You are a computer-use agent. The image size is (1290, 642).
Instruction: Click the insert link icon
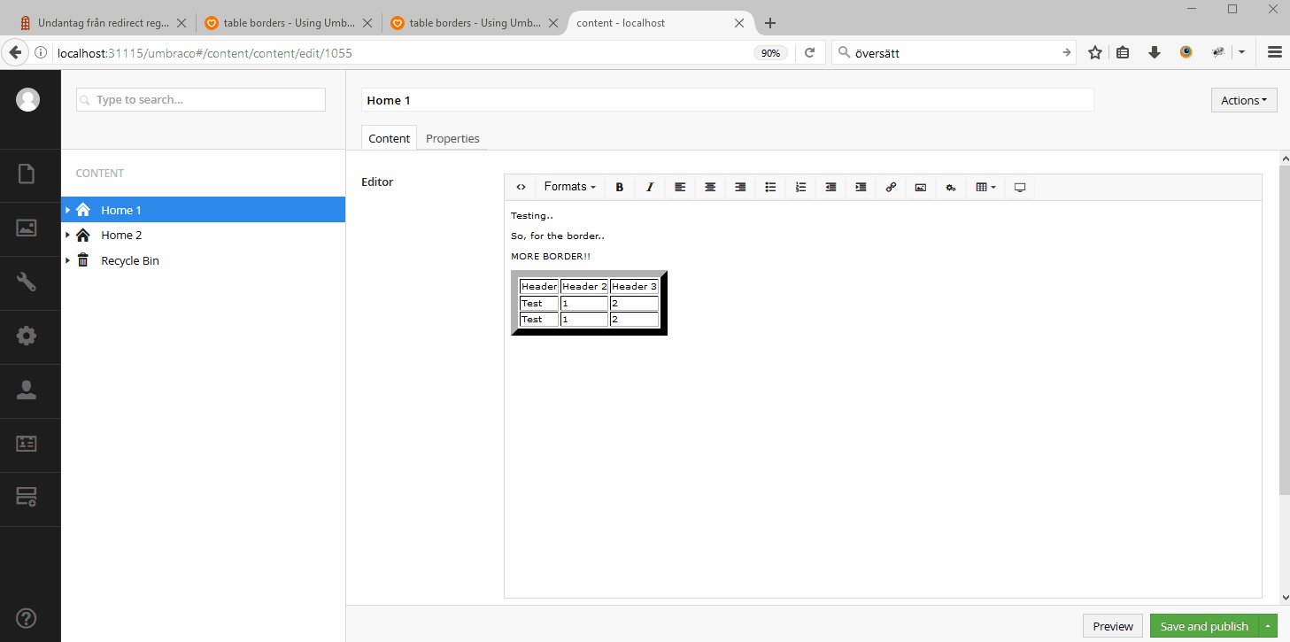pos(891,187)
